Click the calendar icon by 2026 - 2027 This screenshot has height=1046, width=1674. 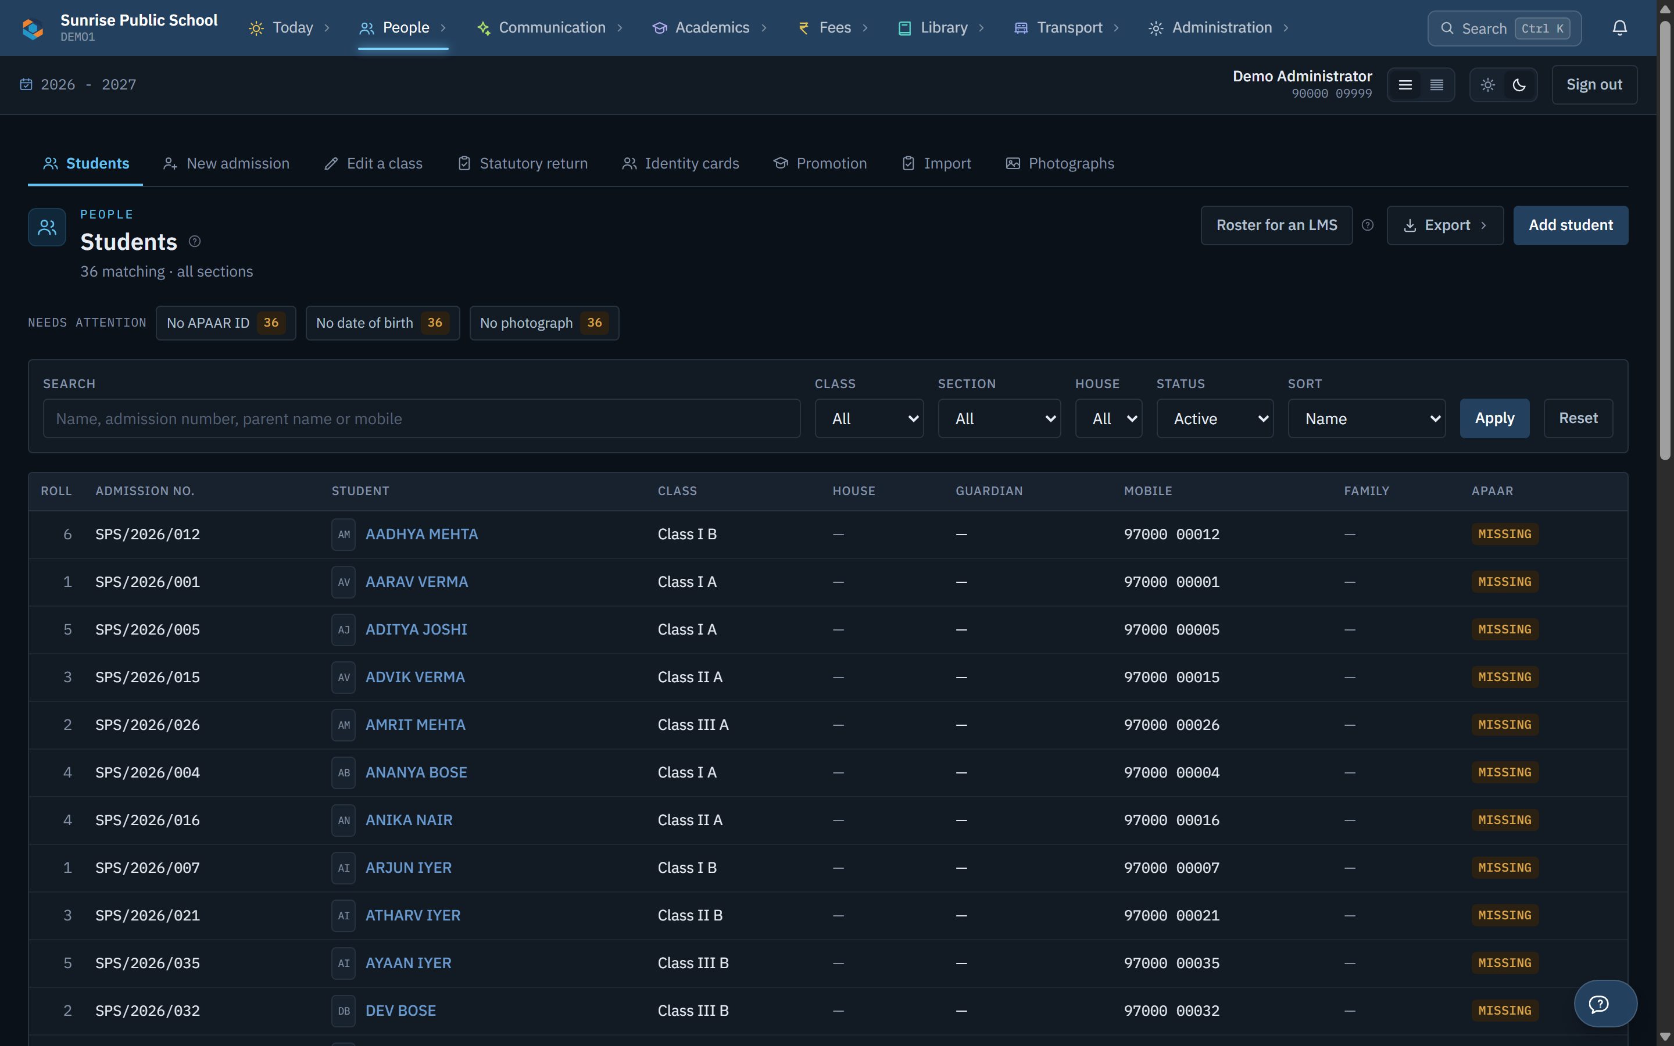(26, 84)
